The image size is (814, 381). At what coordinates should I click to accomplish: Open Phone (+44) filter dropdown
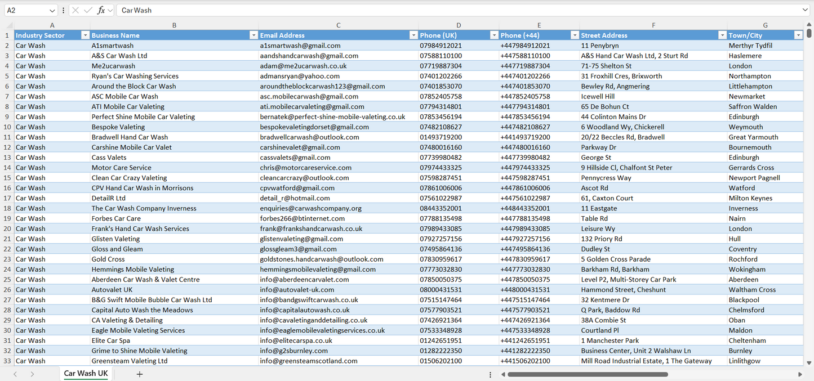click(x=575, y=35)
